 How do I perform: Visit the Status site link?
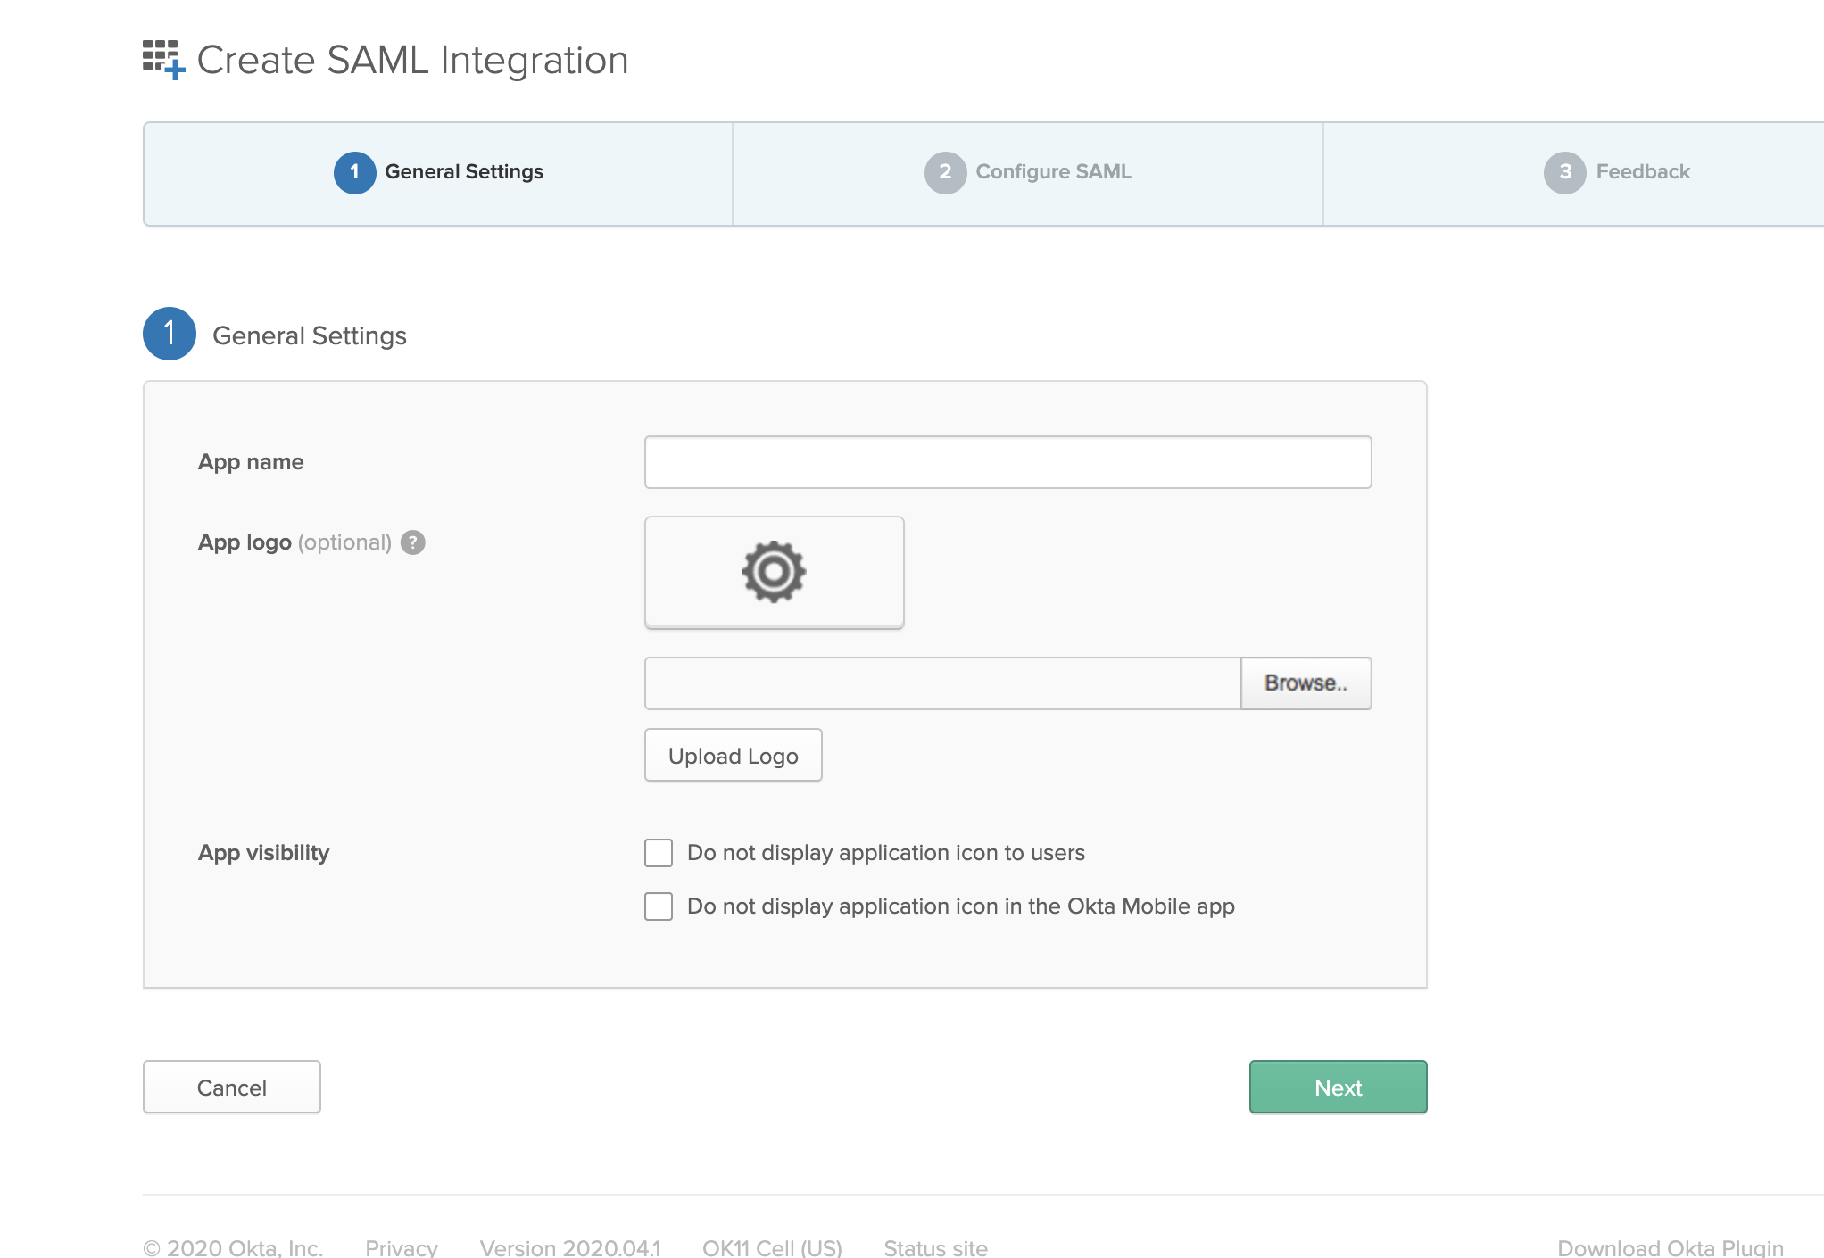click(x=934, y=1247)
